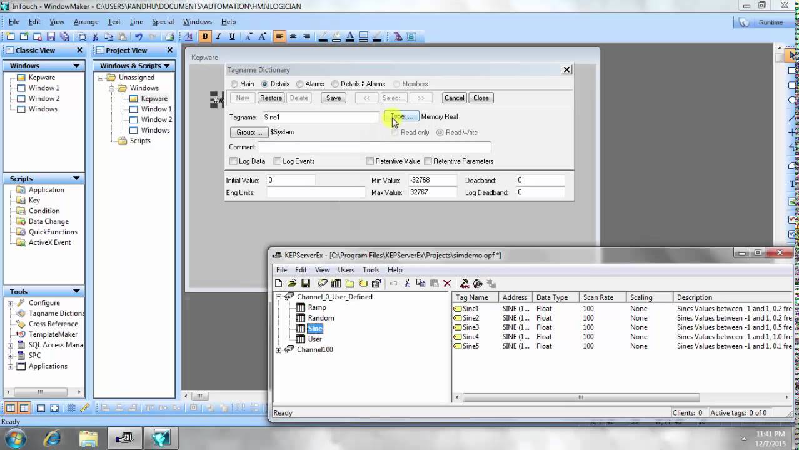Click the Cancel button in Tagname Dictionary
The height and width of the screenshot is (450, 799).
point(454,97)
